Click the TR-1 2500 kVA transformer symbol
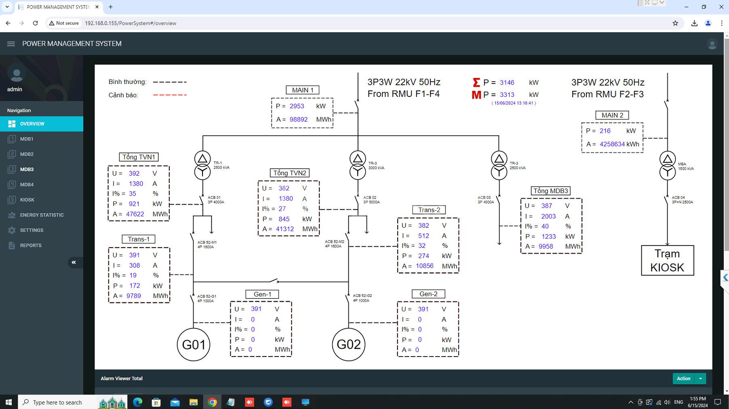 [x=202, y=165]
